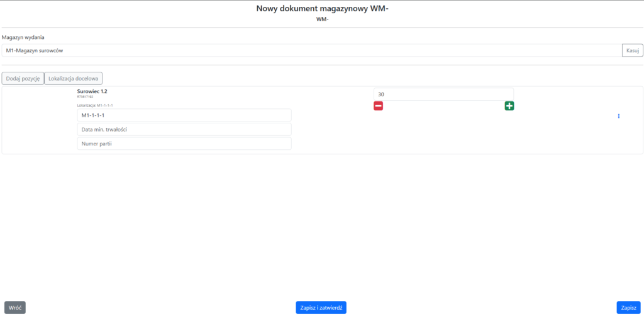Viewport: 644px width, 316px height.
Task: Go back using the Wróć button
Action: coord(15,307)
